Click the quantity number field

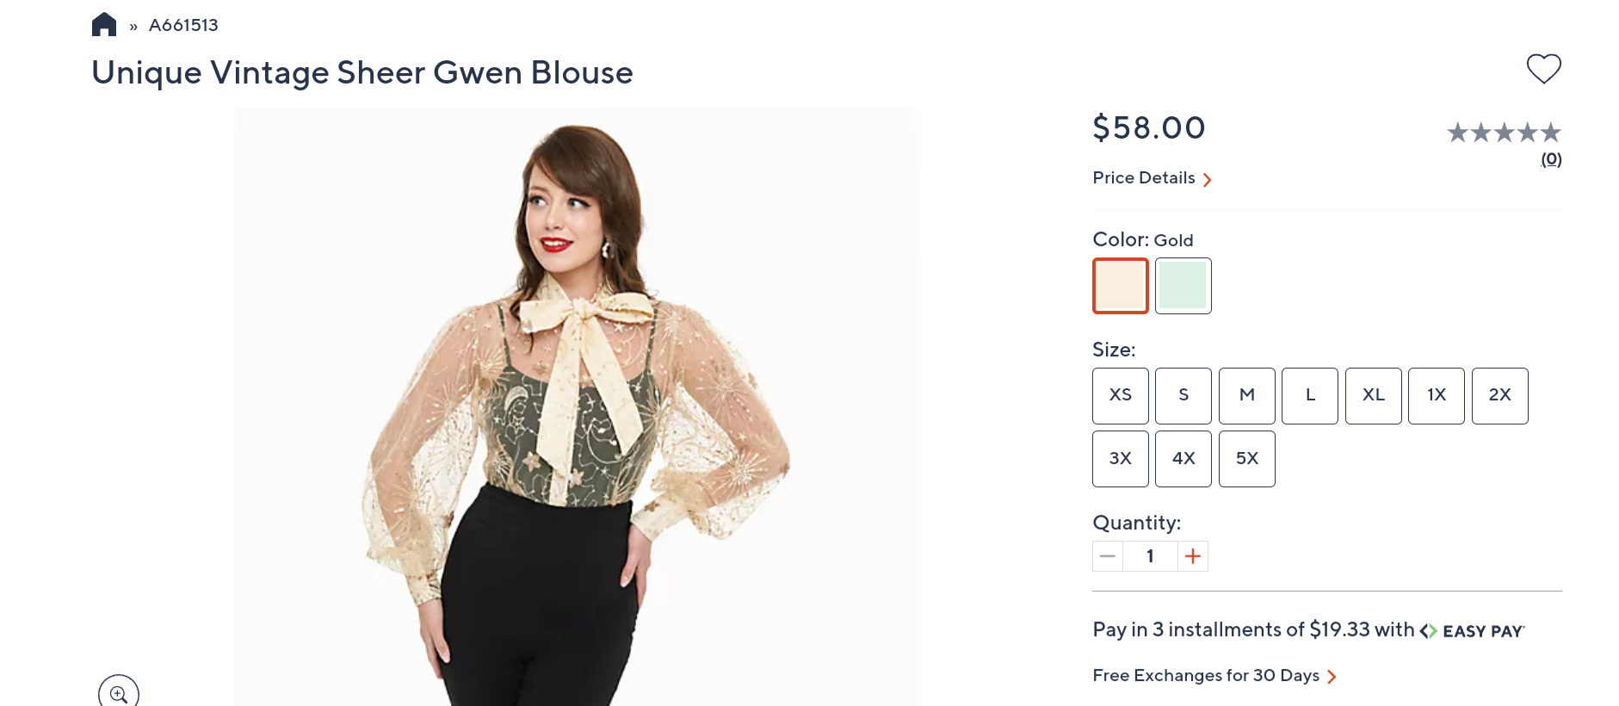pyautogui.click(x=1150, y=556)
